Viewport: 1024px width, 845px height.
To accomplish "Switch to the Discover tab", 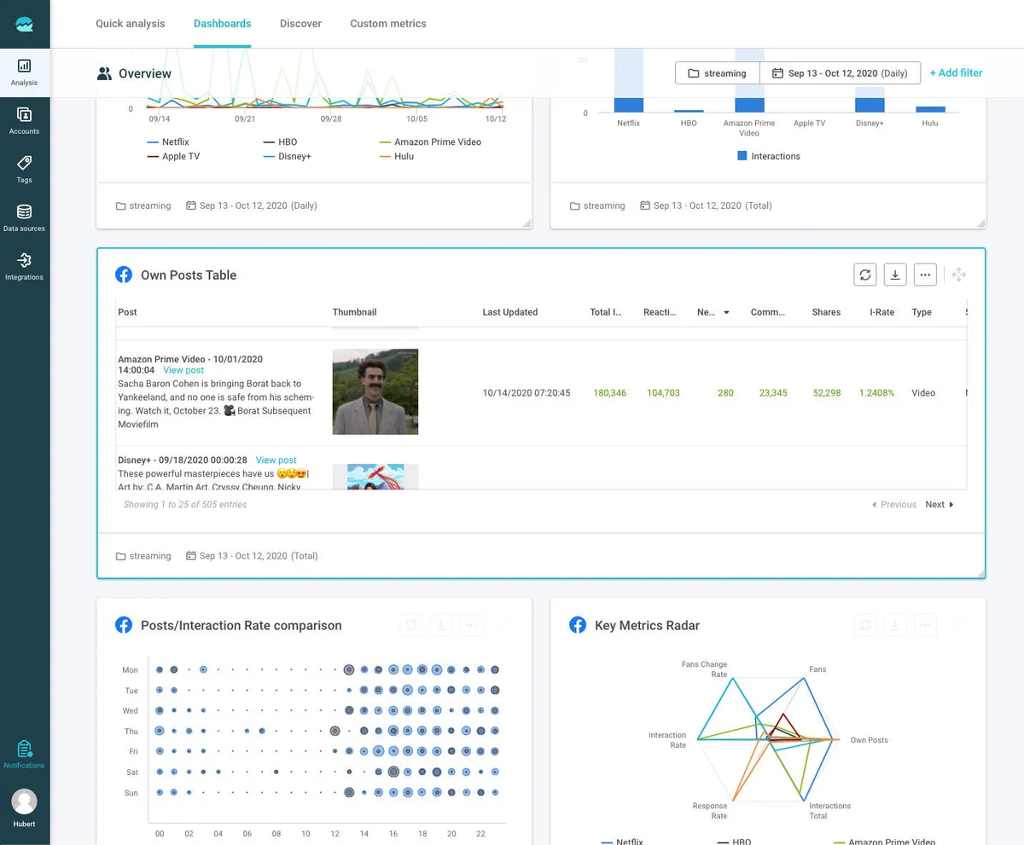I will click(300, 23).
